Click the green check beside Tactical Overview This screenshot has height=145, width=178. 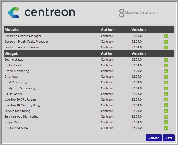(166, 128)
